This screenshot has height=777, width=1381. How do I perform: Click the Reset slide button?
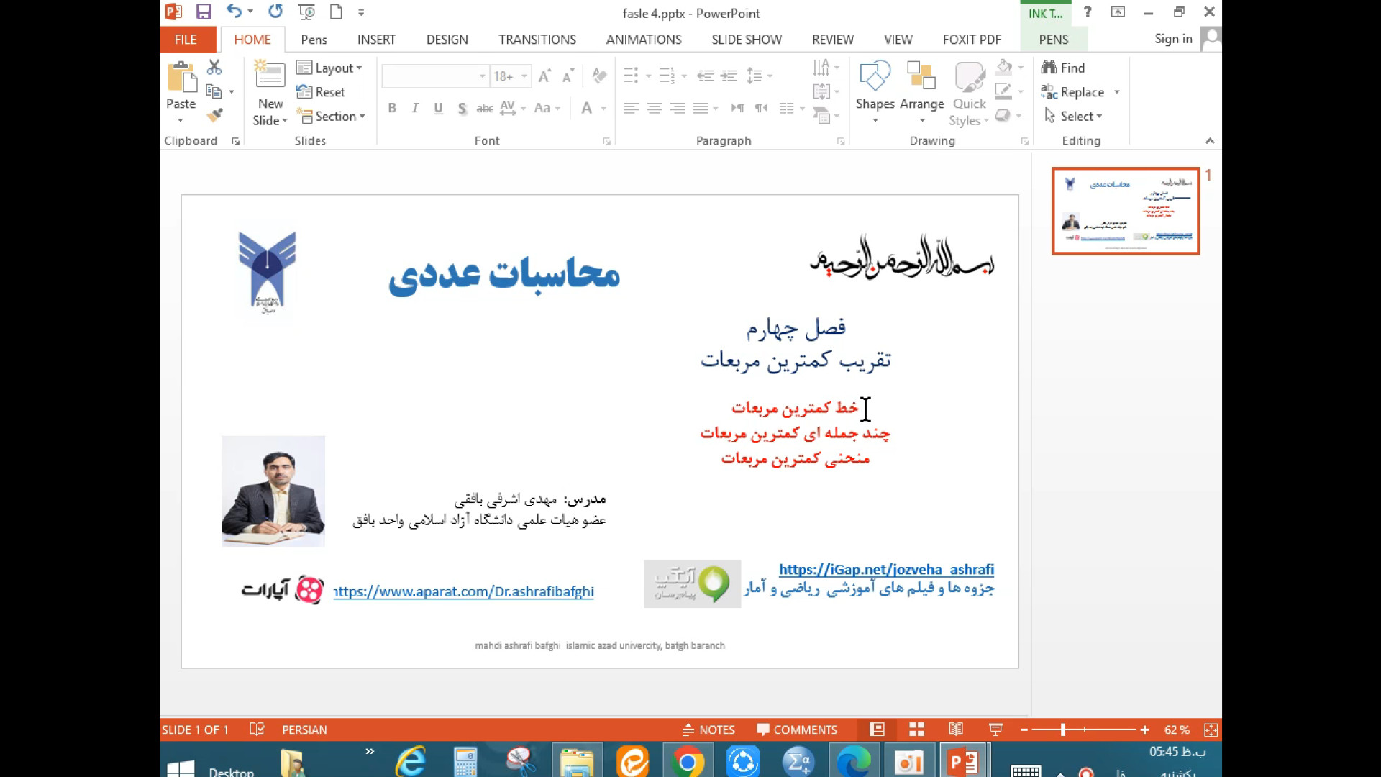pyautogui.click(x=321, y=92)
